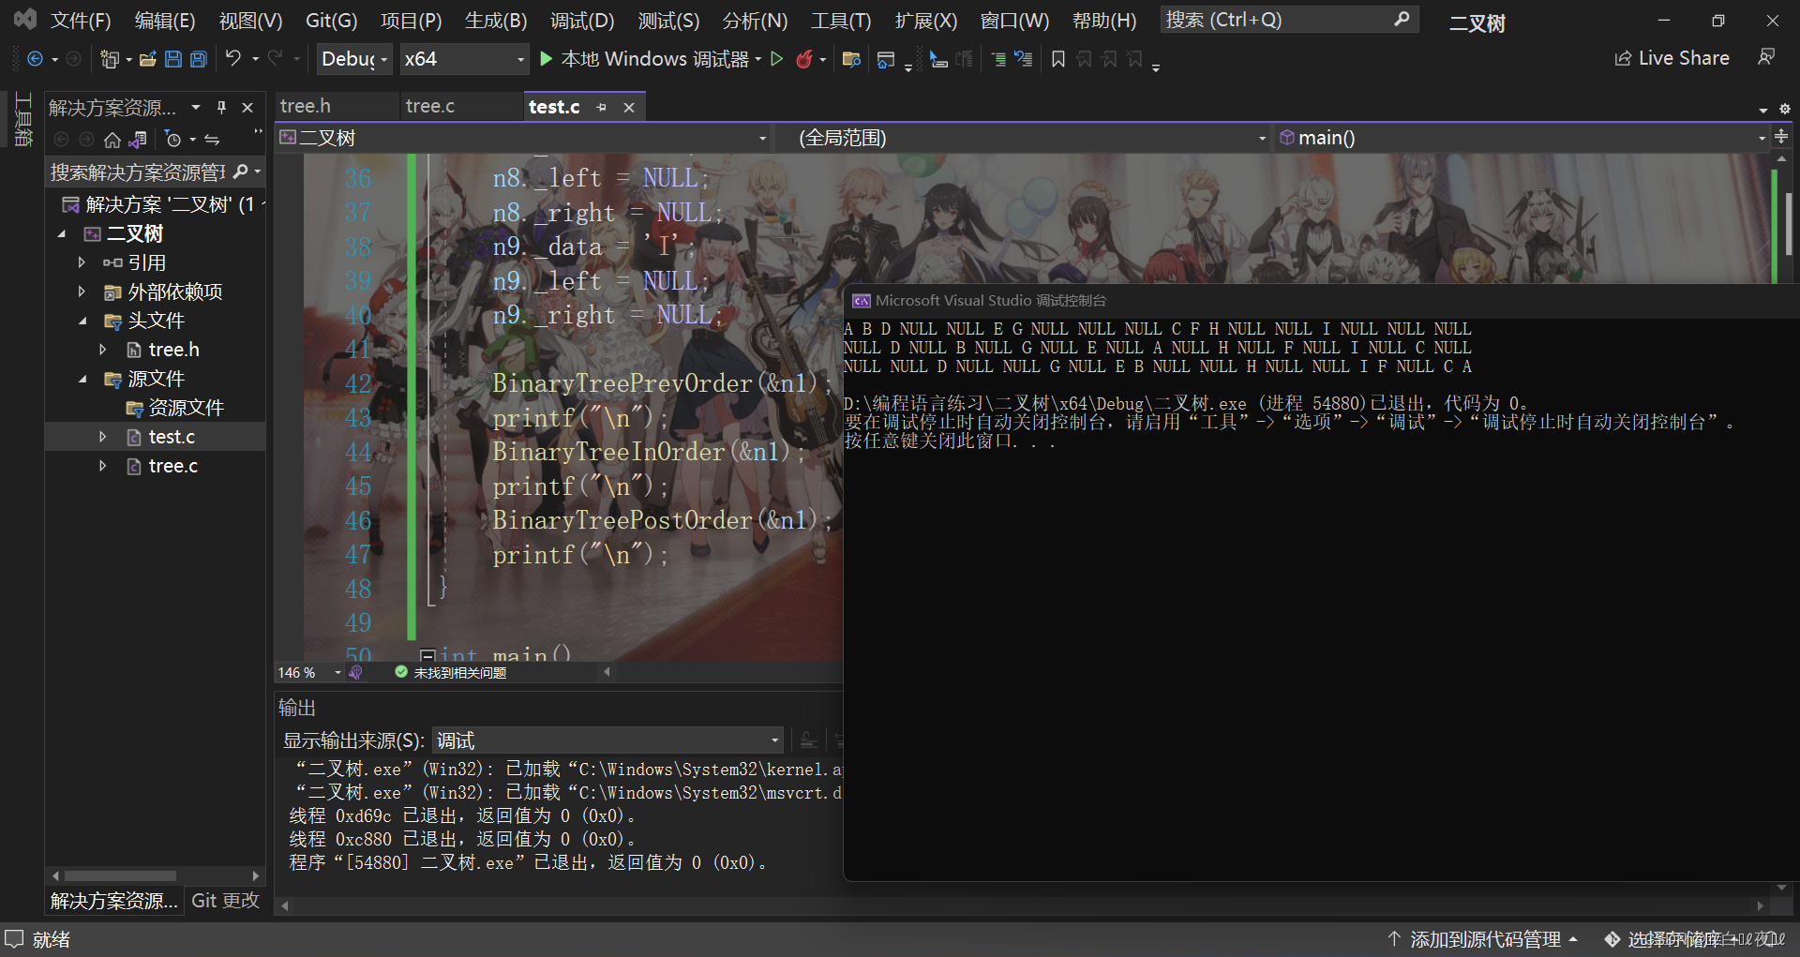Select tree.c in Solution Explorer tree

[x=172, y=466]
